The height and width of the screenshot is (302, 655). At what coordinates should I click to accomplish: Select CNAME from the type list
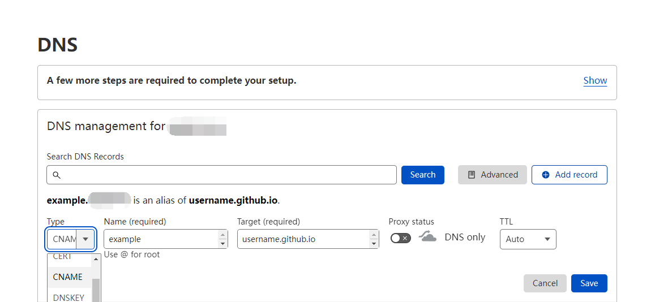click(x=68, y=277)
